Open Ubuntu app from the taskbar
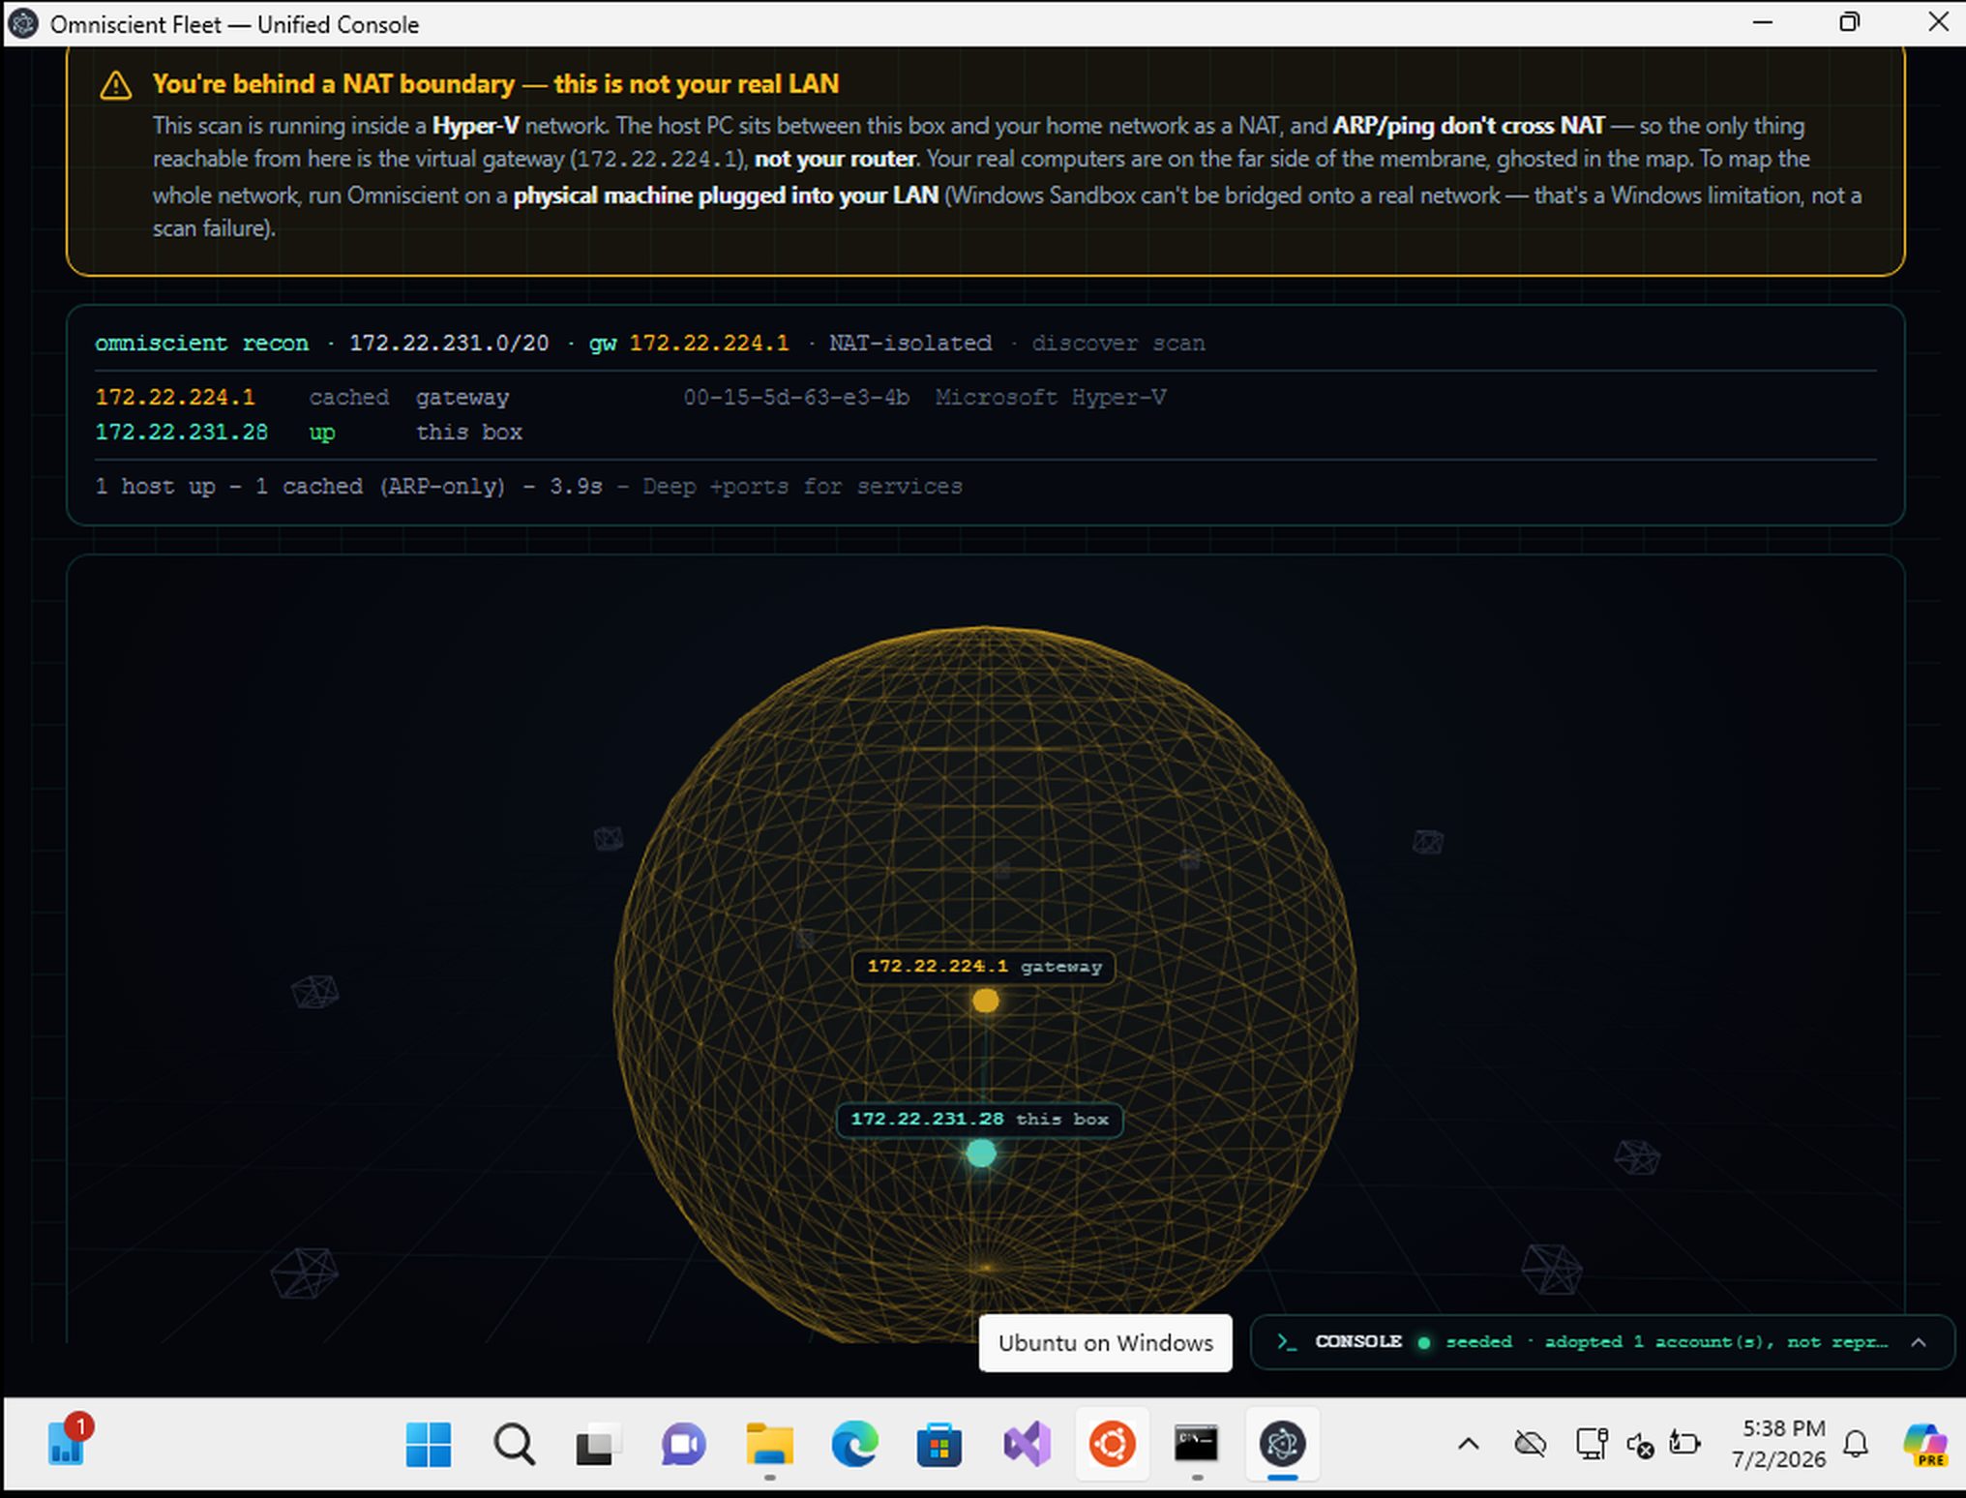 tap(1112, 1445)
